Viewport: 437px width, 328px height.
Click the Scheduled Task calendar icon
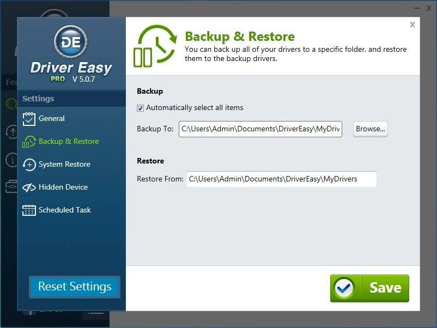click(29, 210)
